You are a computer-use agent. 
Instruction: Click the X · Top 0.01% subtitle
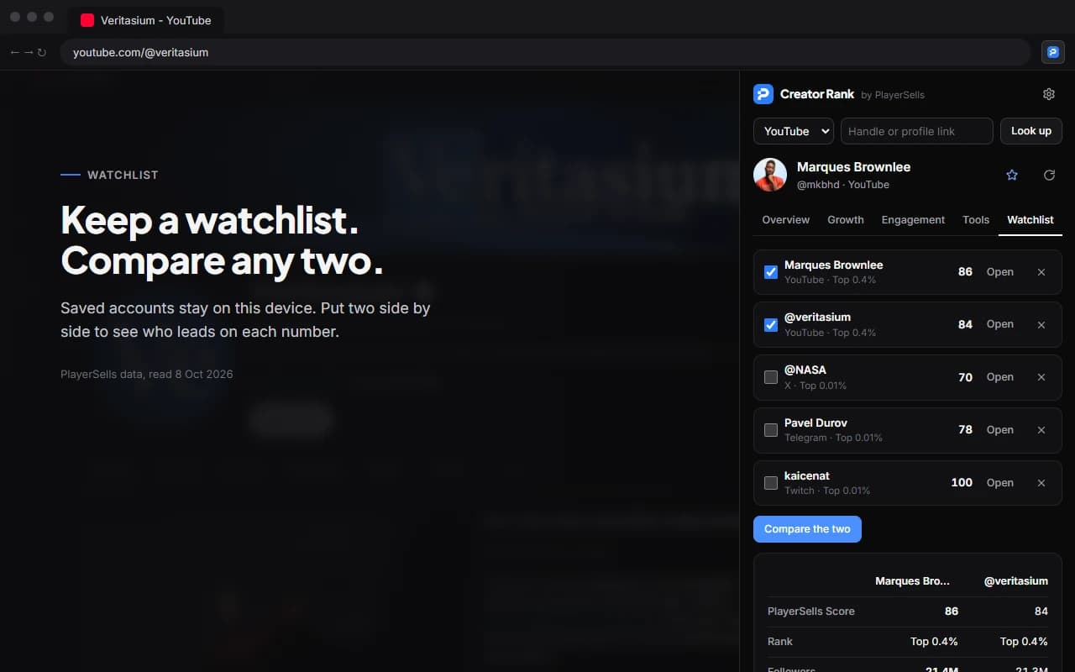(815, 386)
